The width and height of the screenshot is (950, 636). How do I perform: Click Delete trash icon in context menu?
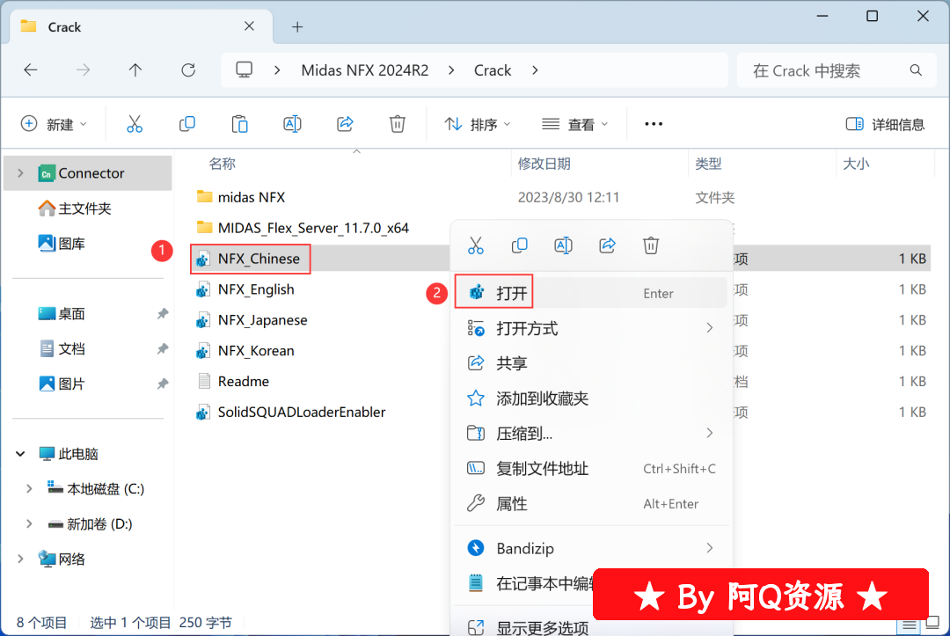click(x=651, y=245)
